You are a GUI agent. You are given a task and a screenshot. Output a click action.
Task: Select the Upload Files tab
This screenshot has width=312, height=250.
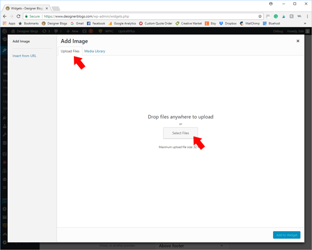tap(70, 52)
